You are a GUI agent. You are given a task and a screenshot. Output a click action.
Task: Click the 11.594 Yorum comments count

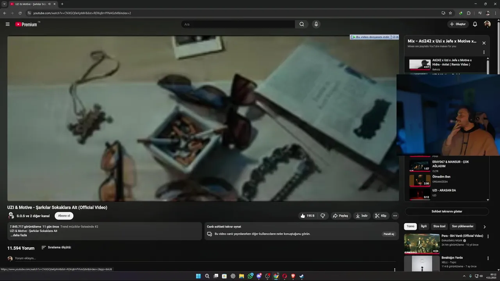point(21,248)
